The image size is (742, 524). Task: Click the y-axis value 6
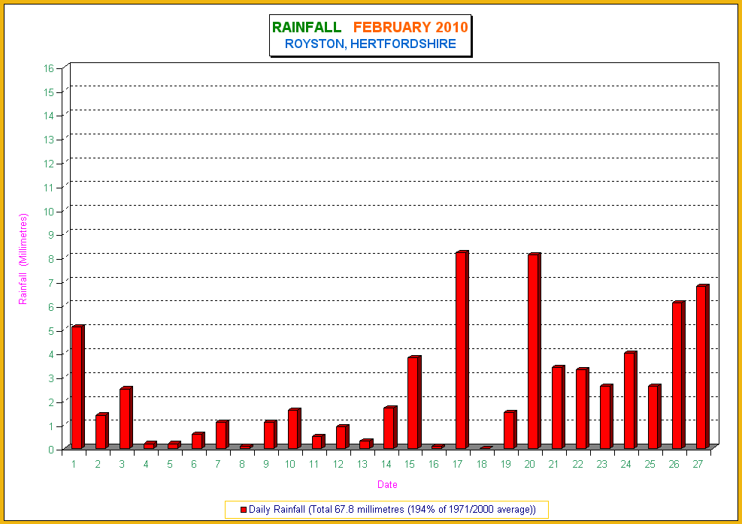tap(51, 306)
